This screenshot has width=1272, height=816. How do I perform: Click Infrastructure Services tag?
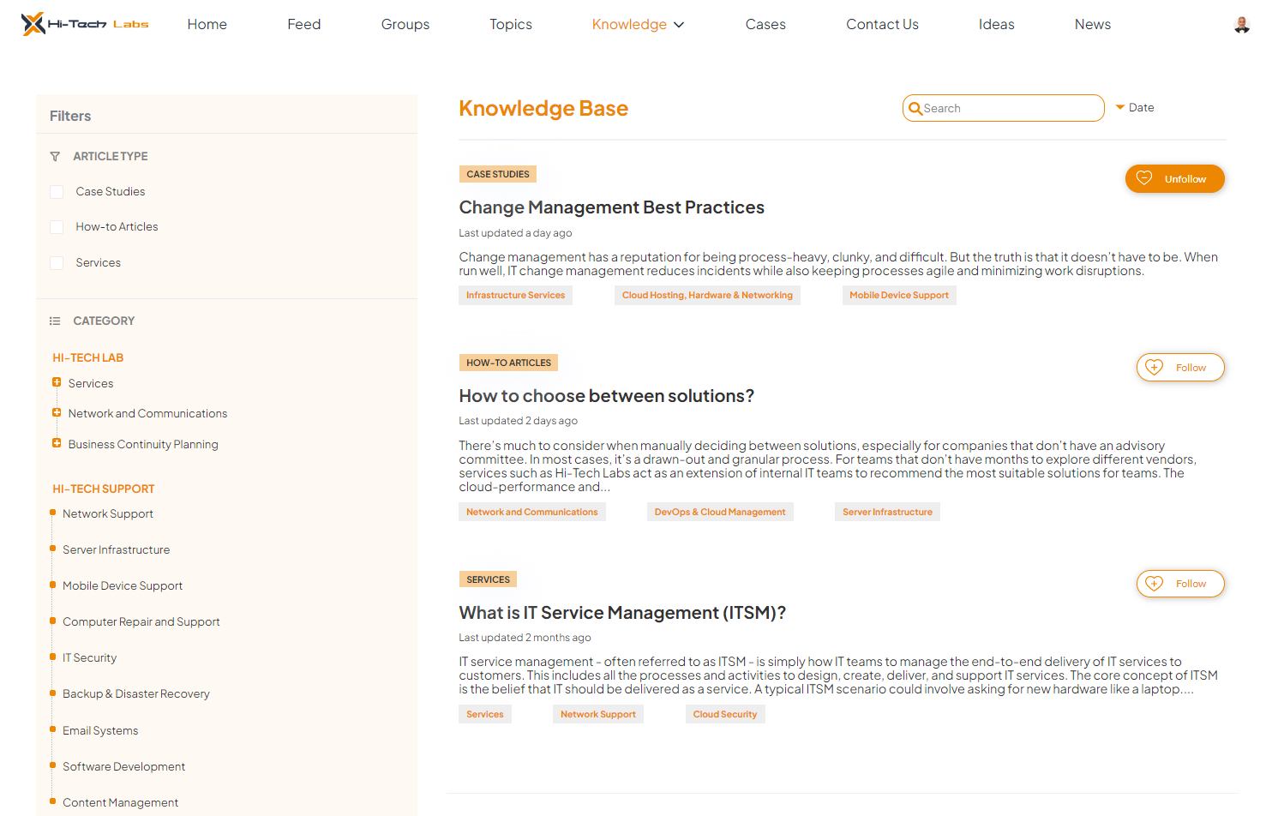[x=515, y=295]
